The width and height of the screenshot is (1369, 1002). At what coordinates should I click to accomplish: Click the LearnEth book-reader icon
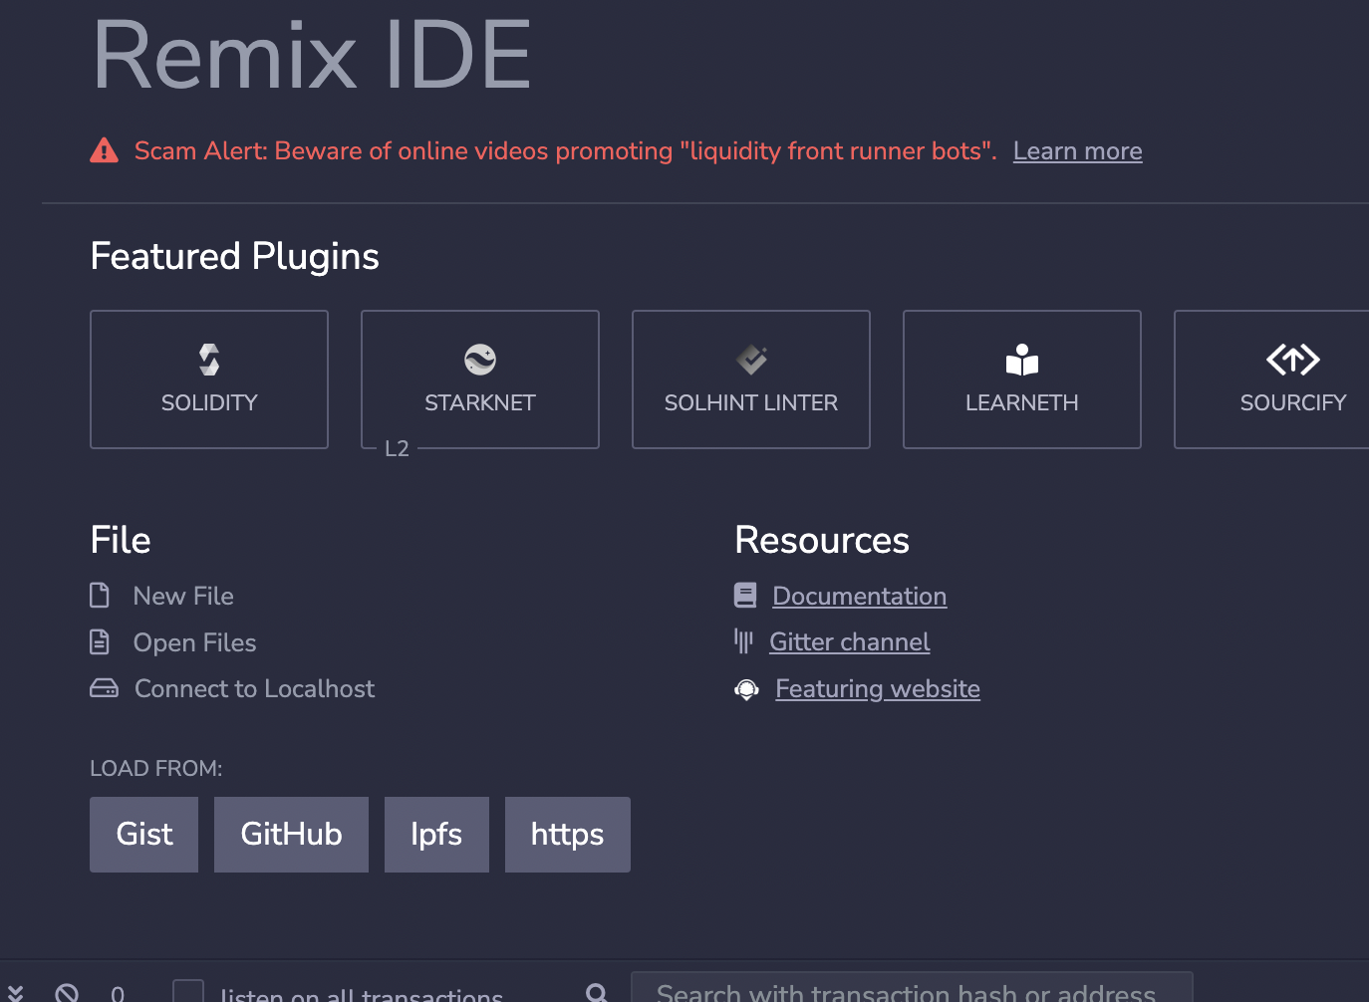[x=1022, y=360]
